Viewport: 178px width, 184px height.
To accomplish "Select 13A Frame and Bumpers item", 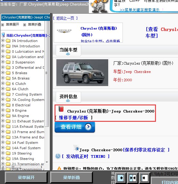I will [28, 137].
